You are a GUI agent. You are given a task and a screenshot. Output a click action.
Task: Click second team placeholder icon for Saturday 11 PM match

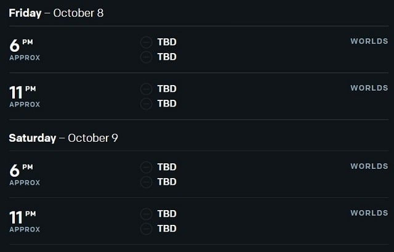click(x=146, y=229)
